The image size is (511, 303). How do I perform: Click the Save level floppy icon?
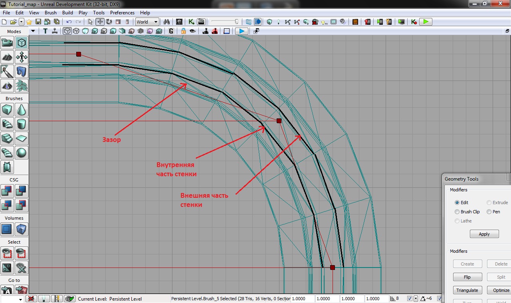pyautogui.click(x=38, y=22)
